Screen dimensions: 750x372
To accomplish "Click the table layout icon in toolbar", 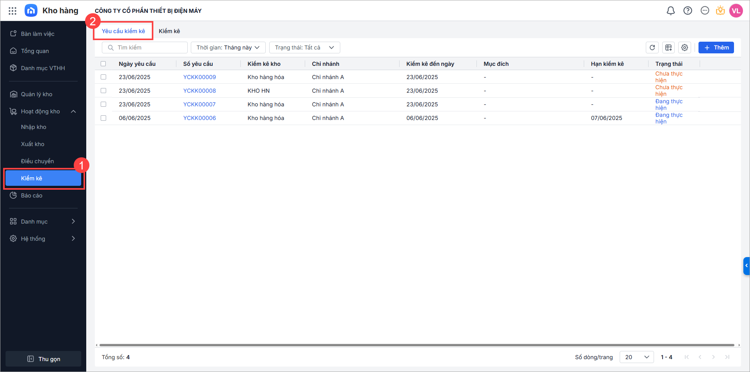I will [668, 48].
